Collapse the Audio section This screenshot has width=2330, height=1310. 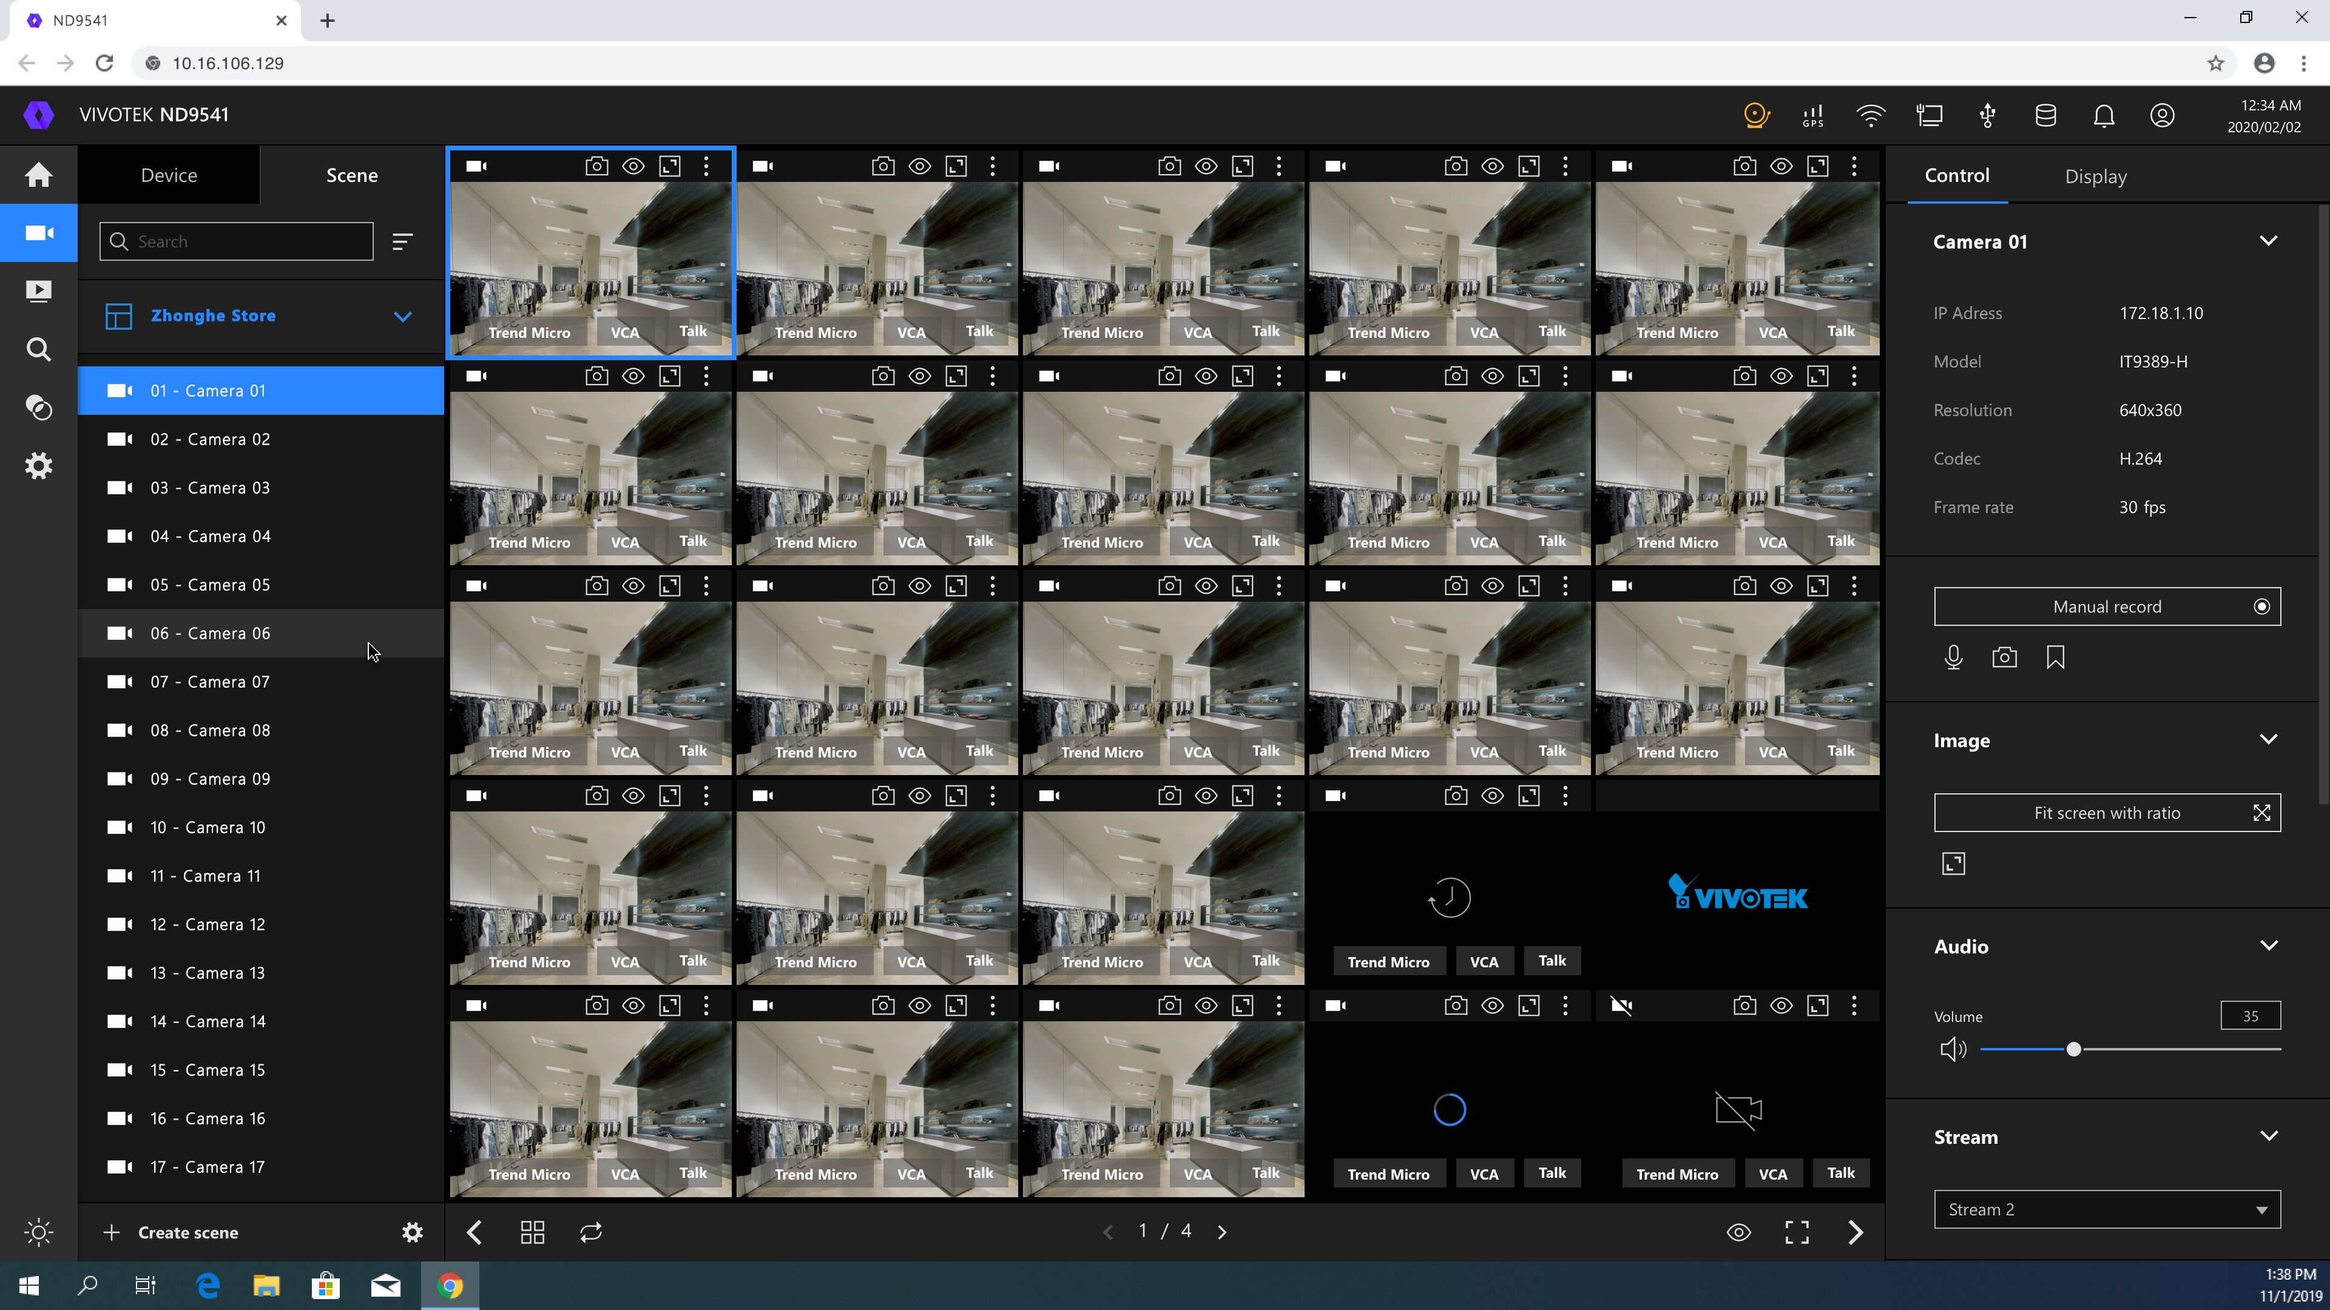click(x=2269, y=946)
